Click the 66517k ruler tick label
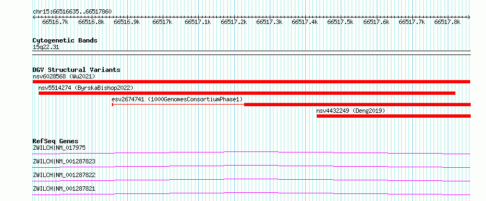Viewport: 486px width, 201px height. click(162, 22)
